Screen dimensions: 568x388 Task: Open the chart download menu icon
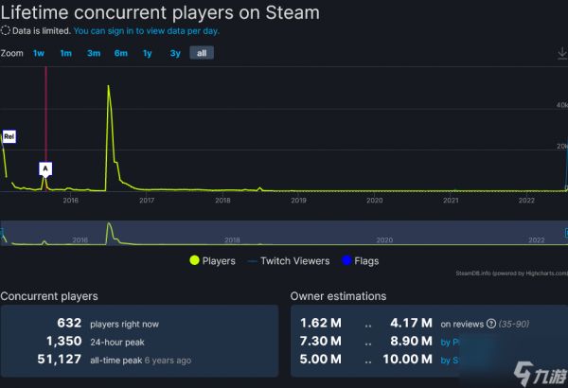coord(561,53)
